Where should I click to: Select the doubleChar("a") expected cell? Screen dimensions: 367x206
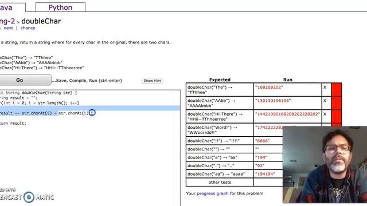click(220, 157)
